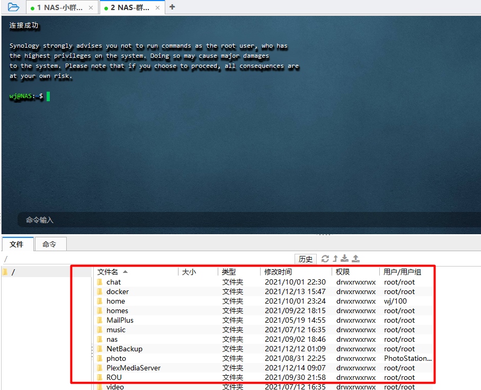Screen dimensions: 481x390
Task: Select the photo folder row
Action: (x=264, y=358)
